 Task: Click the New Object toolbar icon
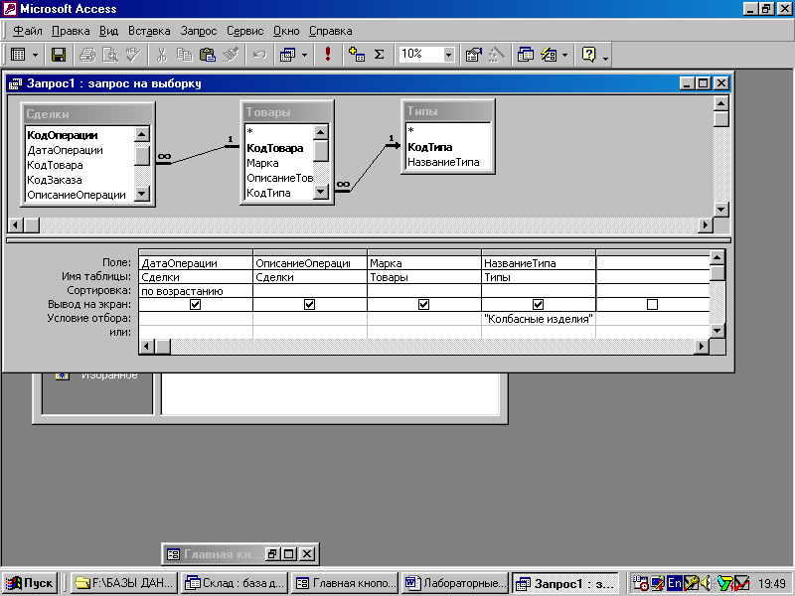549,55
